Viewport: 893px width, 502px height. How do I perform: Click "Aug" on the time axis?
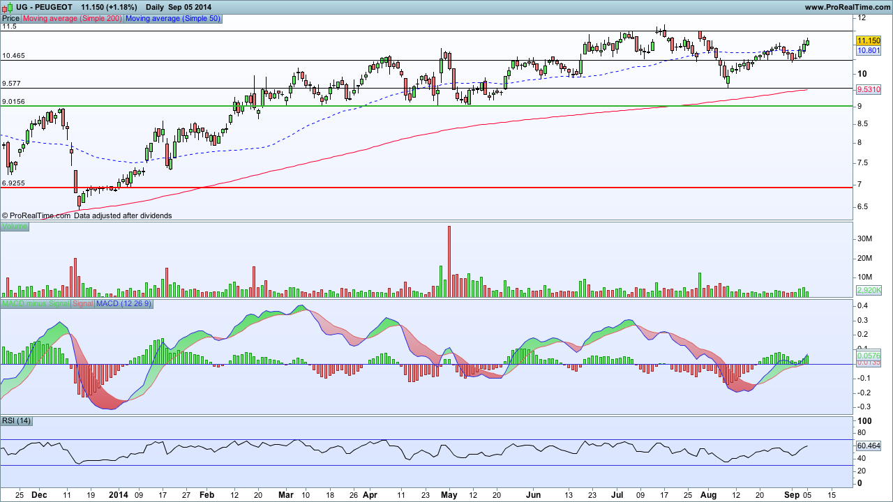point(709,494)
